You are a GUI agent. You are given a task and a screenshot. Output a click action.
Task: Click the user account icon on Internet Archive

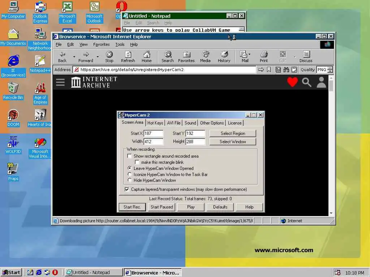pyautogui.click(x=321, y=82)
